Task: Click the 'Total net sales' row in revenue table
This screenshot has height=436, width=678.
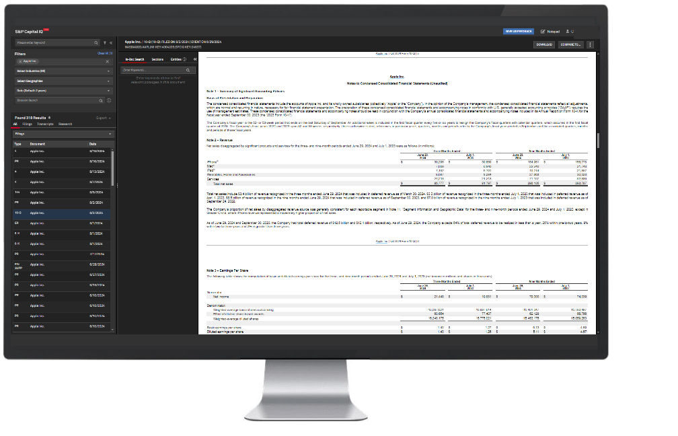Action: pos(397,184)
